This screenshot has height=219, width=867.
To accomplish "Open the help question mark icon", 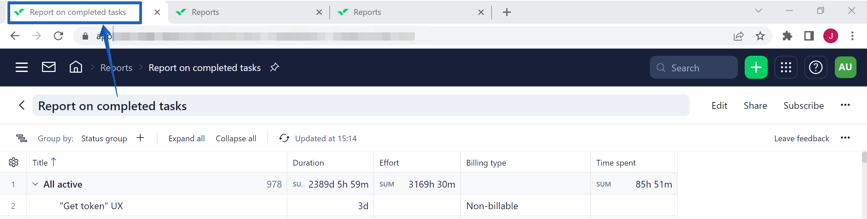I will tap(816, 68).
